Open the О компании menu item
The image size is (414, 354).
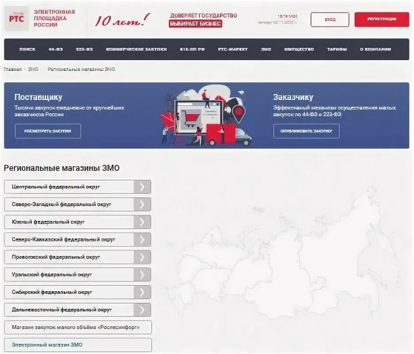pyautogui.click(x=376, y=49)
